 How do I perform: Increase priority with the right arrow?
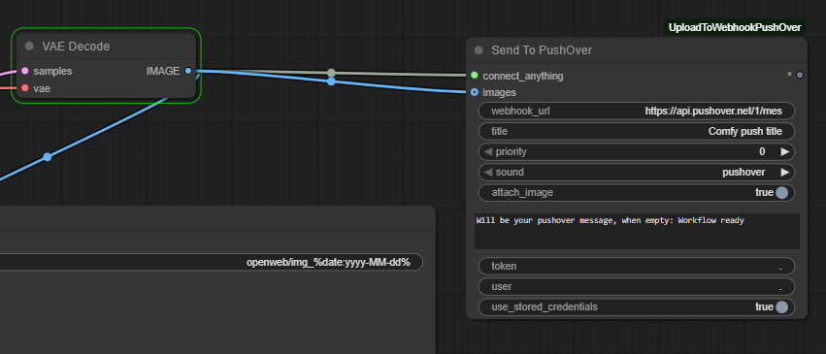coord(785,151)
